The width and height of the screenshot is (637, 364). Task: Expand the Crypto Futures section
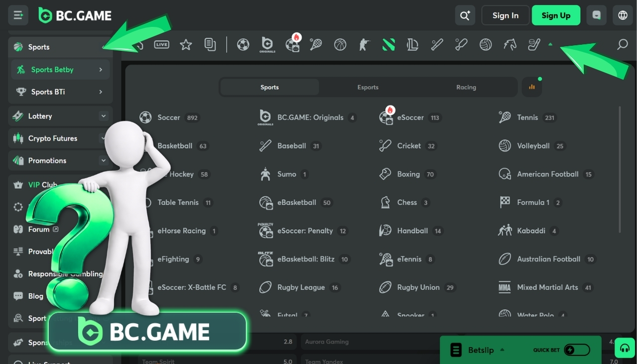60,138
